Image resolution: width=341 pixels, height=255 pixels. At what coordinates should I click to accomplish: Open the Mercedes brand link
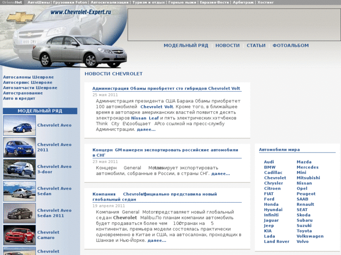[308, 168]
